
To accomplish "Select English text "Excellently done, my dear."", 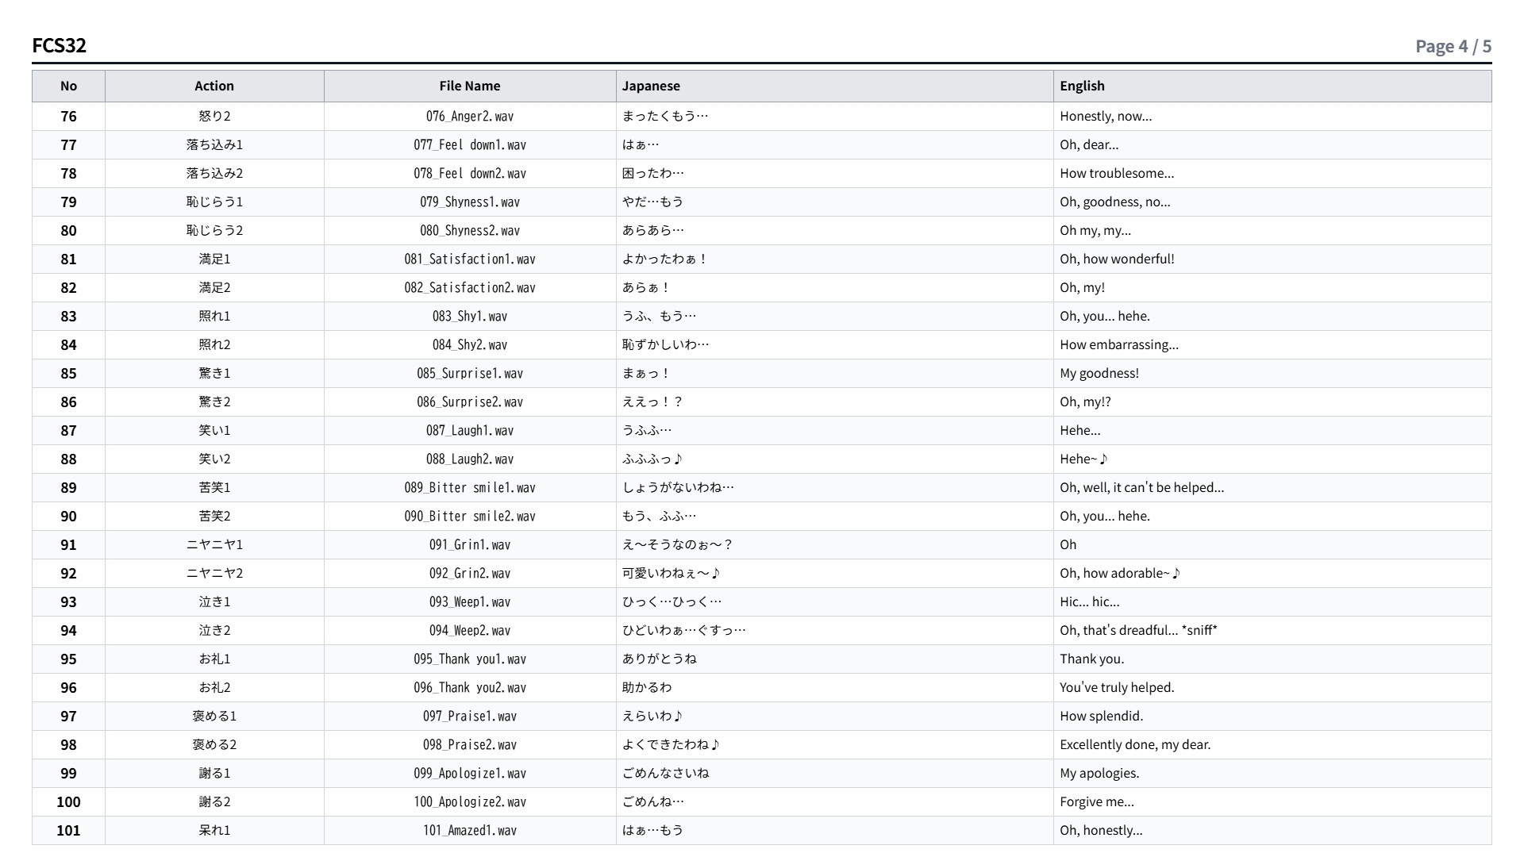I will (x=1135, y=745).
